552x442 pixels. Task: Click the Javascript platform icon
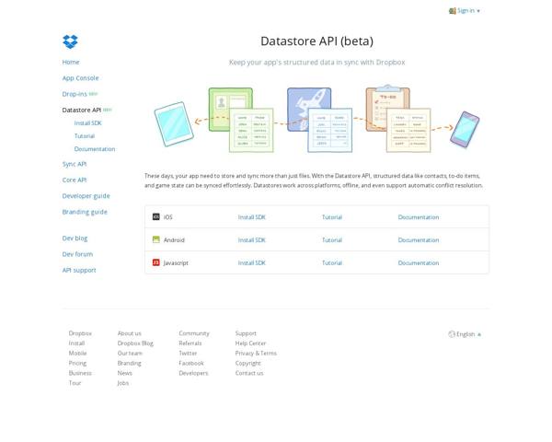(x=156, y=262)
